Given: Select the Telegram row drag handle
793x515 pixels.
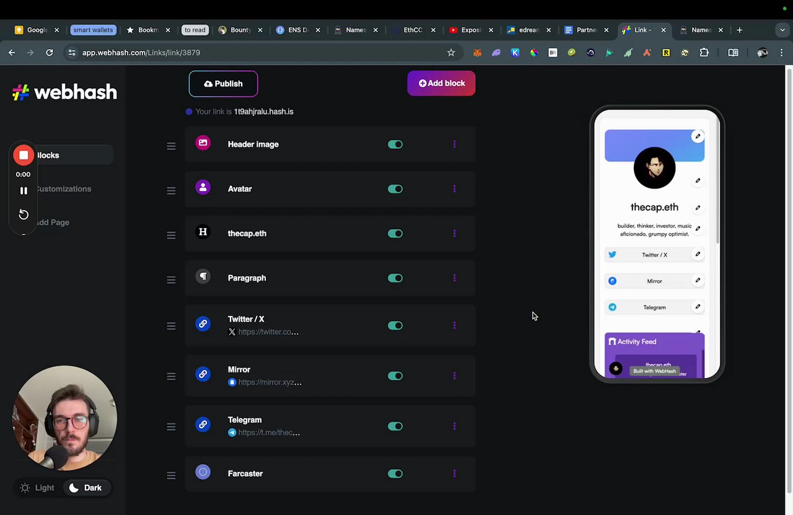Looking at the screenshot, I should (x=171, y=427).
